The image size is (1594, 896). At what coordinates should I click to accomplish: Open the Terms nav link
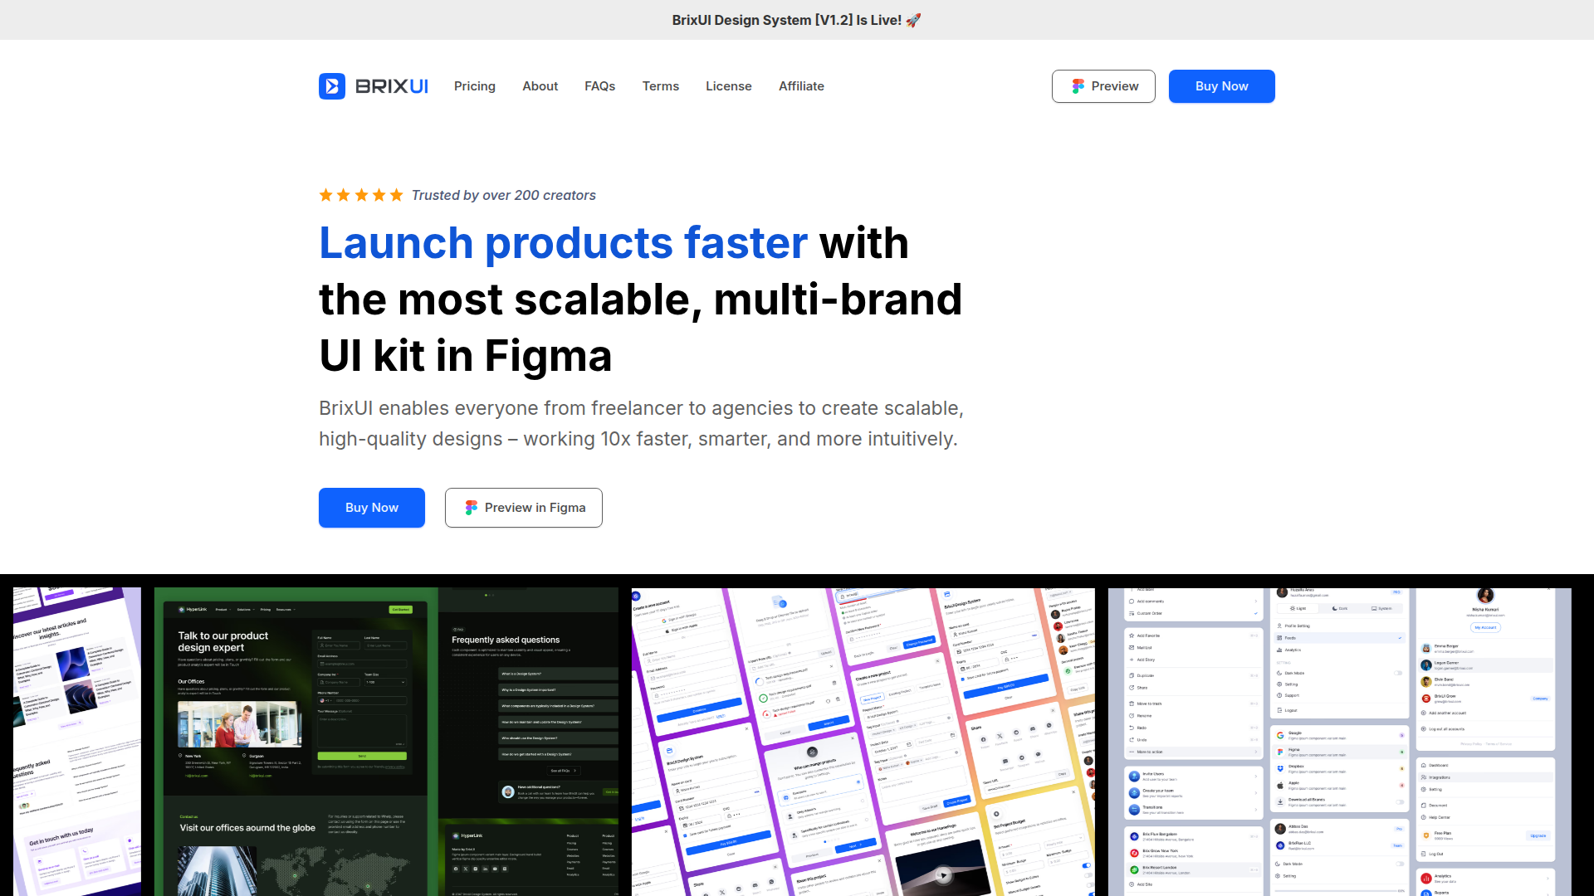[x=661, y=86]
